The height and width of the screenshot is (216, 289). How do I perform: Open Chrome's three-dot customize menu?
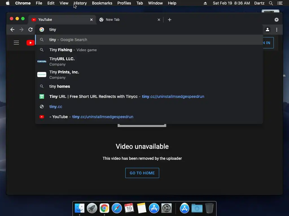(x=277, y=30)
